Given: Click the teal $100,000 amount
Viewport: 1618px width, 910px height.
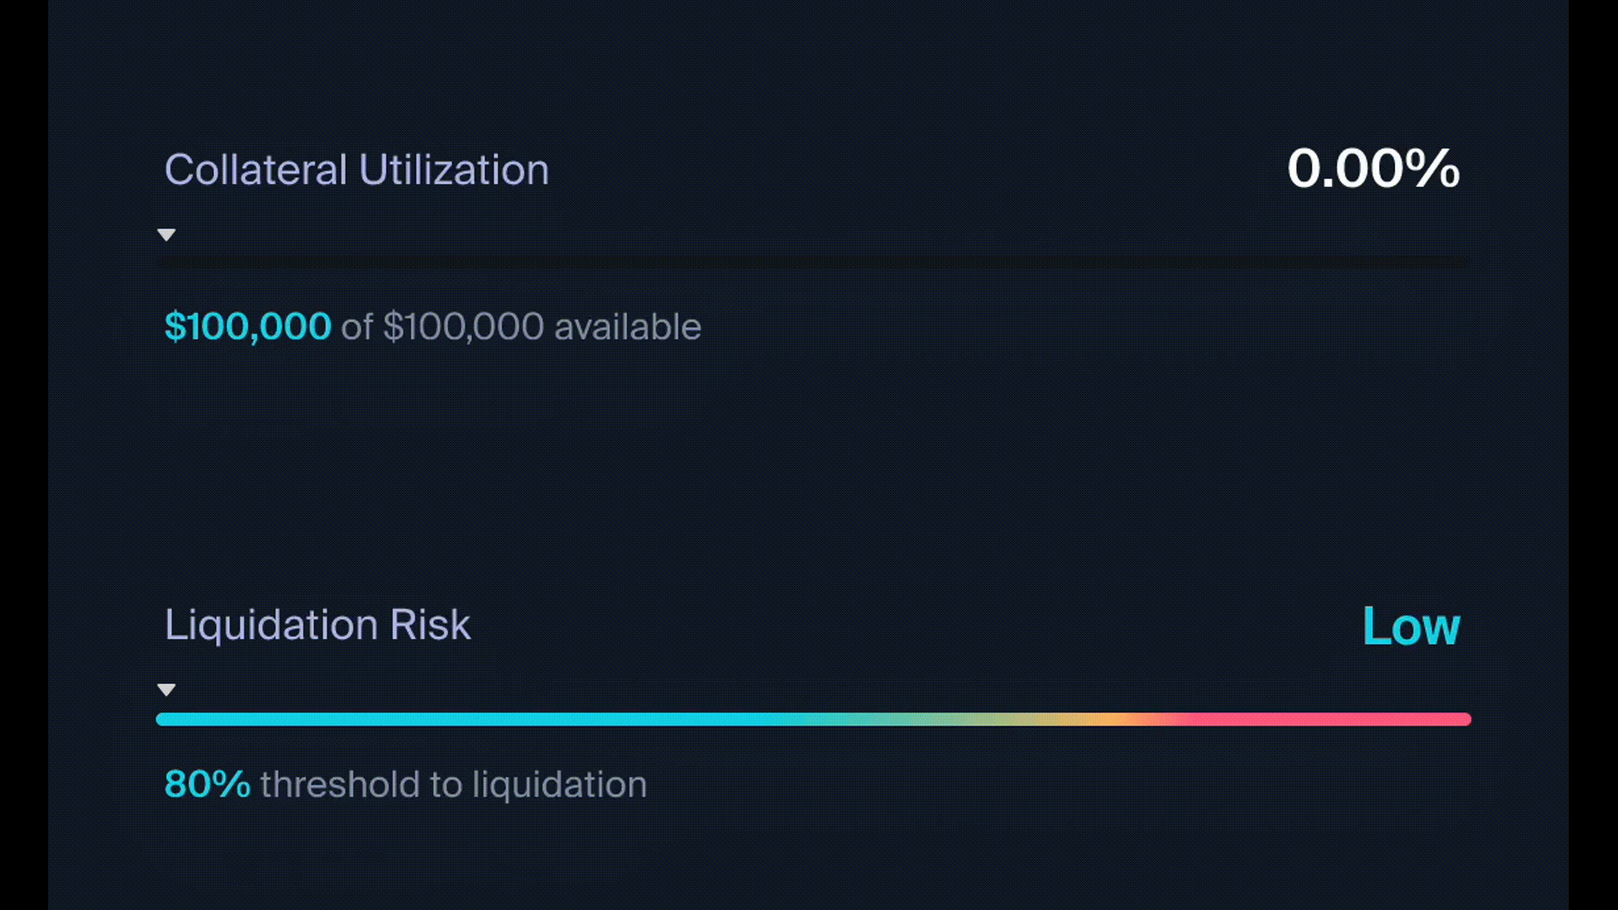Looking at the screenshot, I should click(248, 327).
